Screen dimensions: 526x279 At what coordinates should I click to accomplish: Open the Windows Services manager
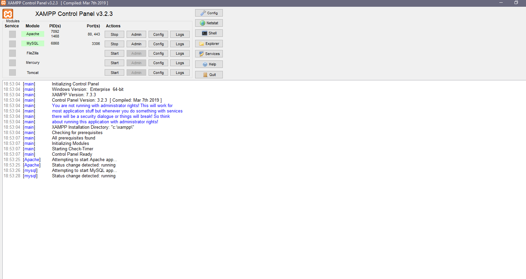pyautogui.click(x=209, y=53)
